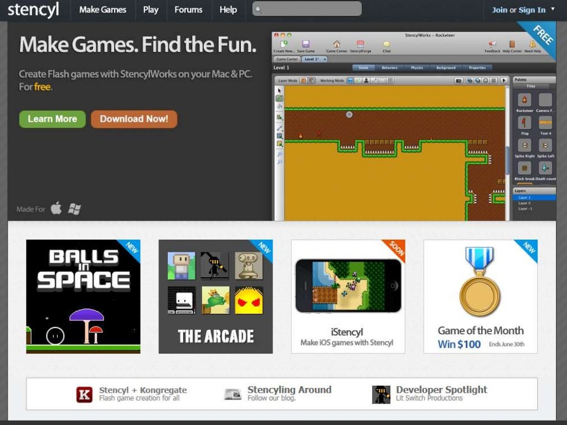
Task: Click the first thumbnail in The Arcade tile
Action: [181, 266]
